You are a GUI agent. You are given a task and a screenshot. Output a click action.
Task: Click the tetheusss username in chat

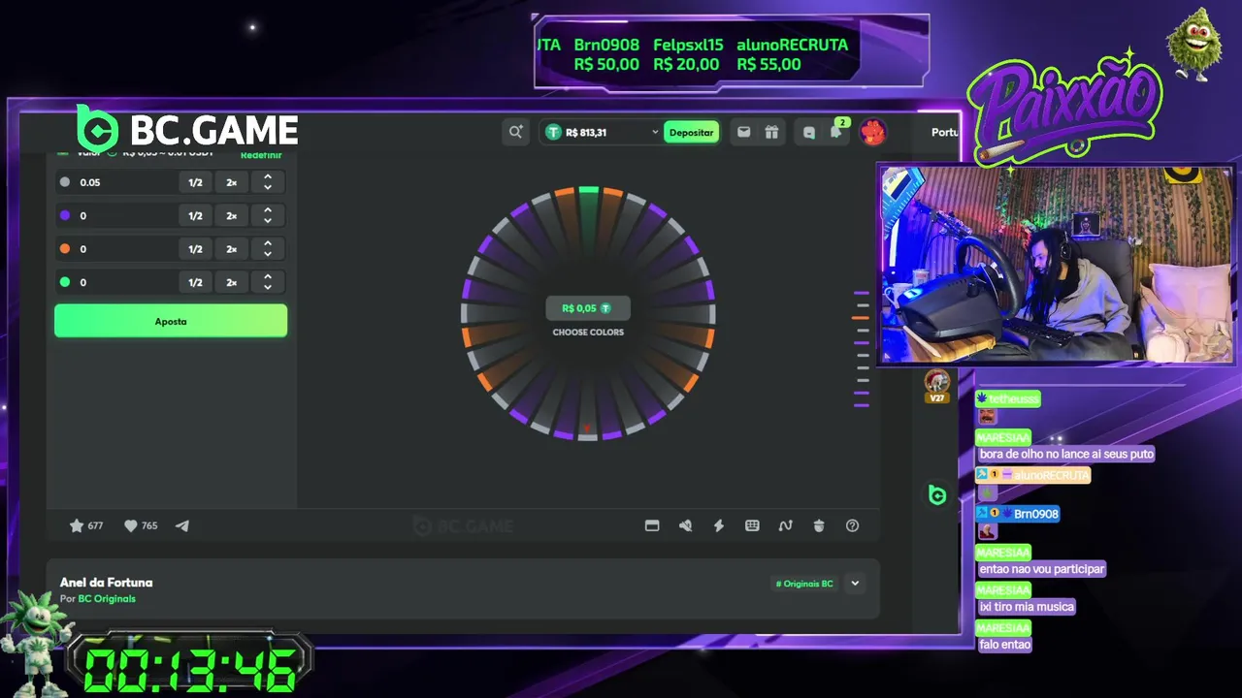tap(1014, 398)
